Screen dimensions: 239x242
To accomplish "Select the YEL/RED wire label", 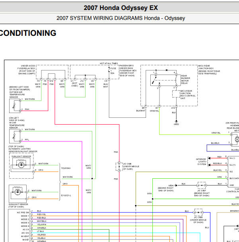I will 41,235.
